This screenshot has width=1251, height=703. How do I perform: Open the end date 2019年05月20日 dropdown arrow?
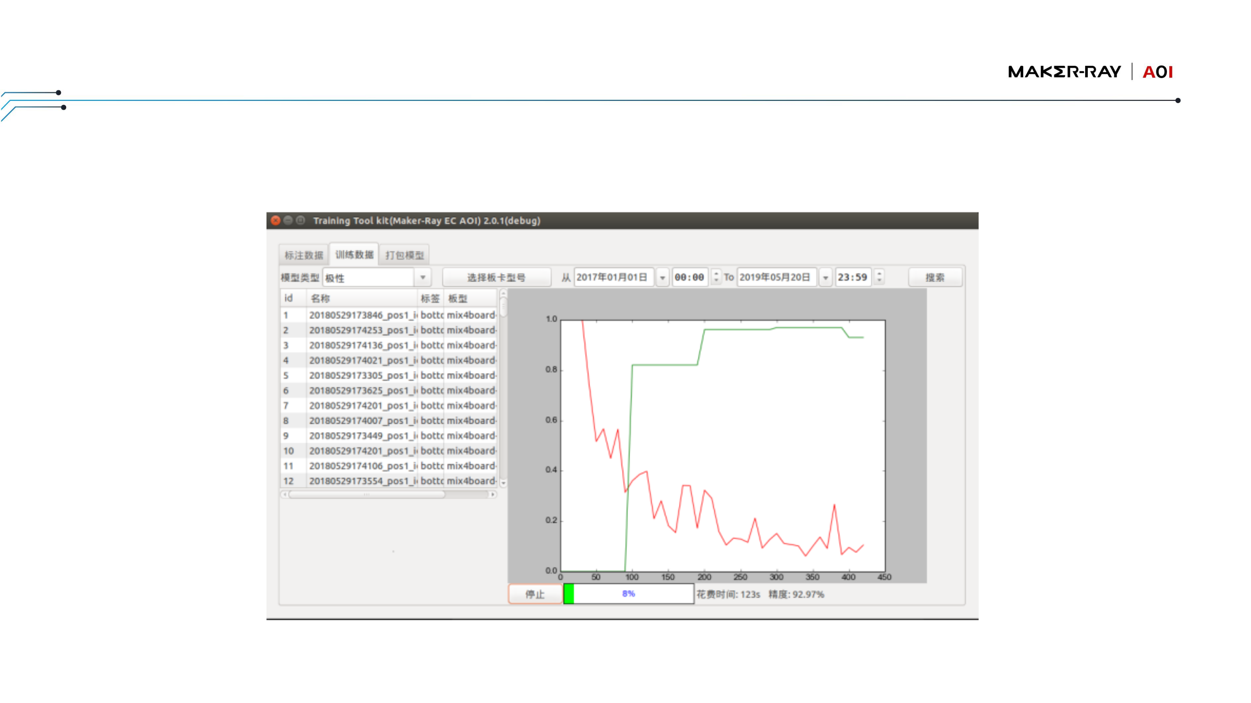pos(826,278)
